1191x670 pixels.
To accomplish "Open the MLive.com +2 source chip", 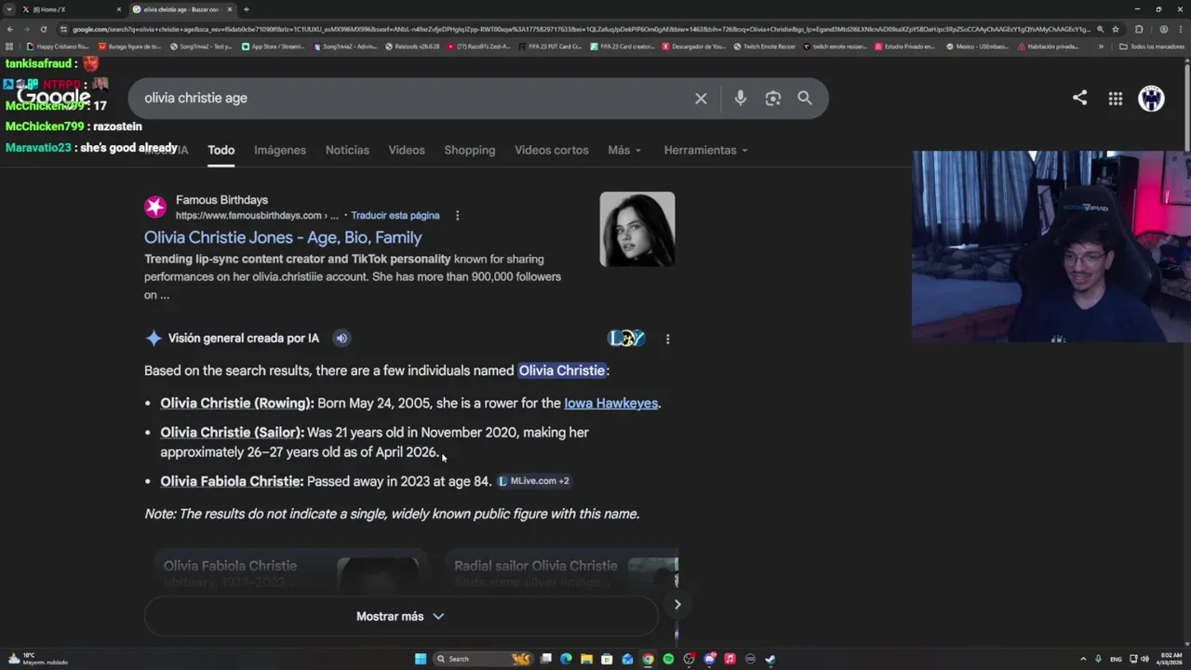I will [533, 481].
